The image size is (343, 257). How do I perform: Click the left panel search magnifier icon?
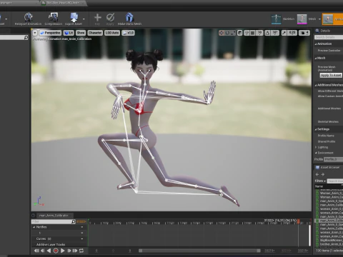(x=26, y=38)
